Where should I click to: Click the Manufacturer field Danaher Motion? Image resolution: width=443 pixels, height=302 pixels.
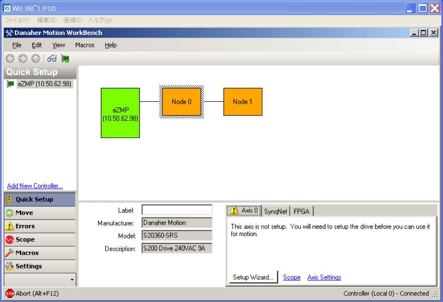[x=177, y=222]
